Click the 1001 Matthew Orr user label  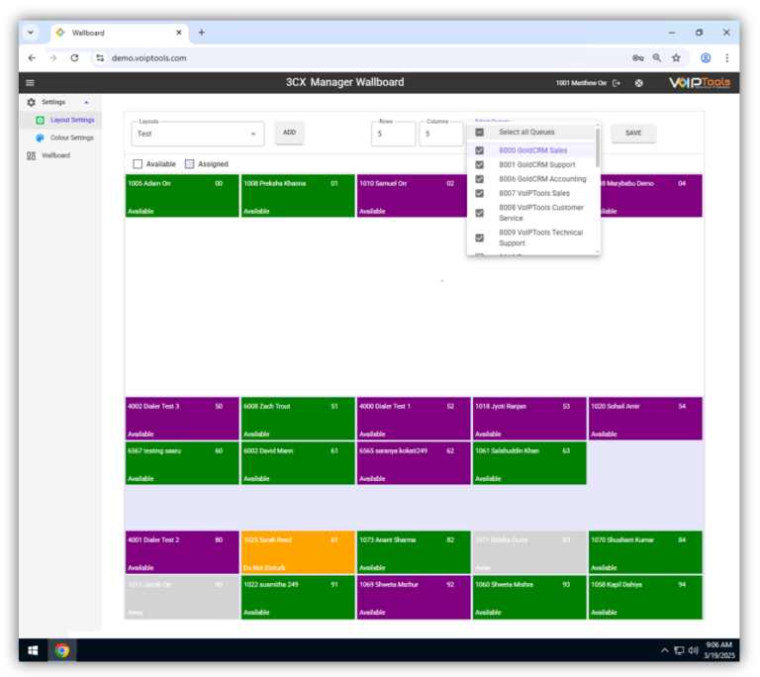[x=581, y=83]
